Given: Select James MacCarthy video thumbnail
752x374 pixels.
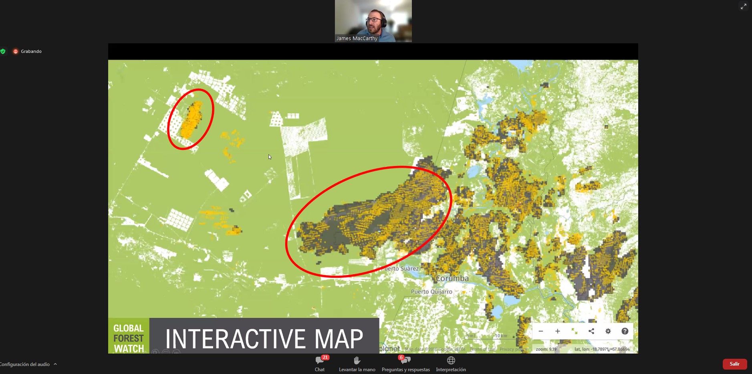Looking at the screenshot, I should (373, 21).
